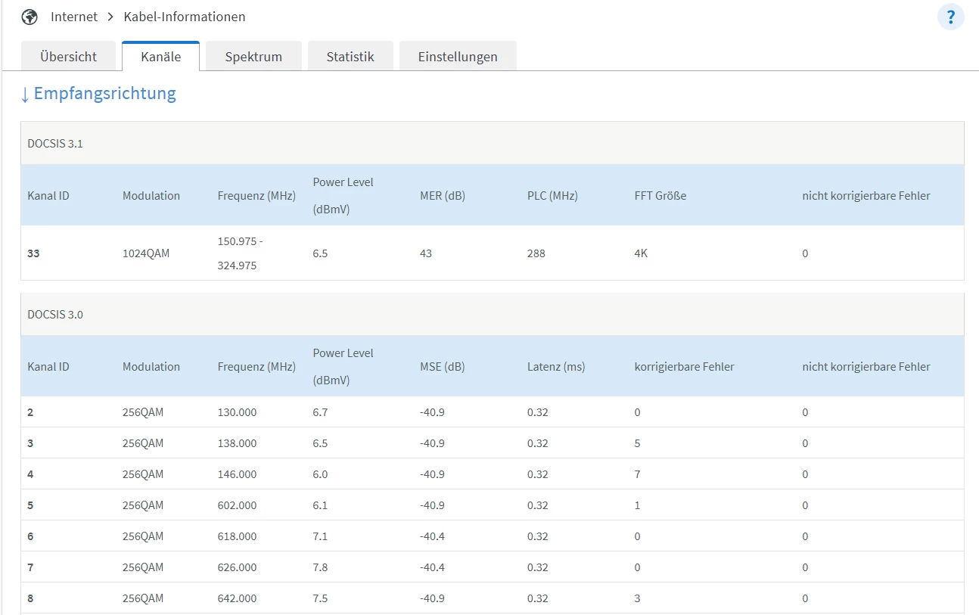Click the FFT Größe column header

pos(660,196)
